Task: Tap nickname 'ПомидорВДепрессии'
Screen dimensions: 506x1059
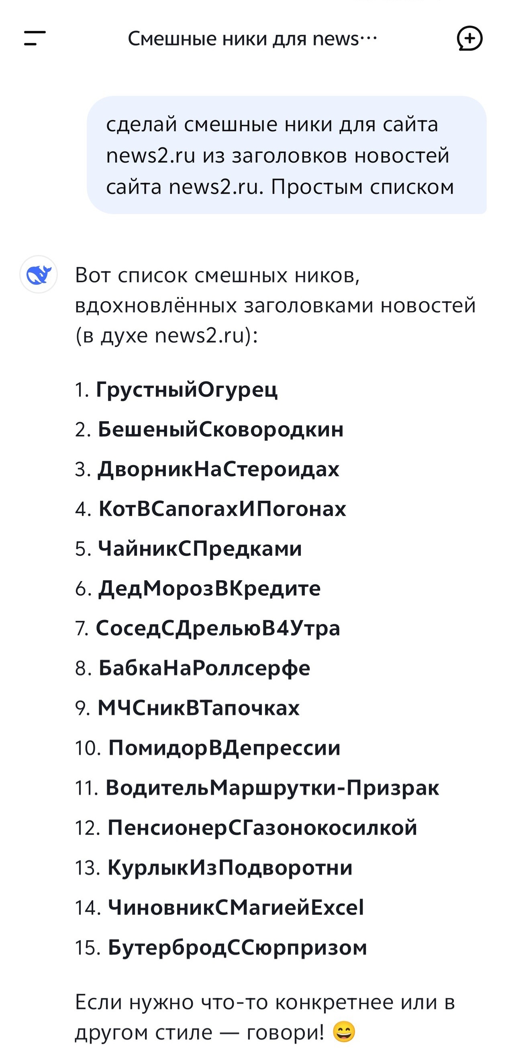Action: pos(224,748)
